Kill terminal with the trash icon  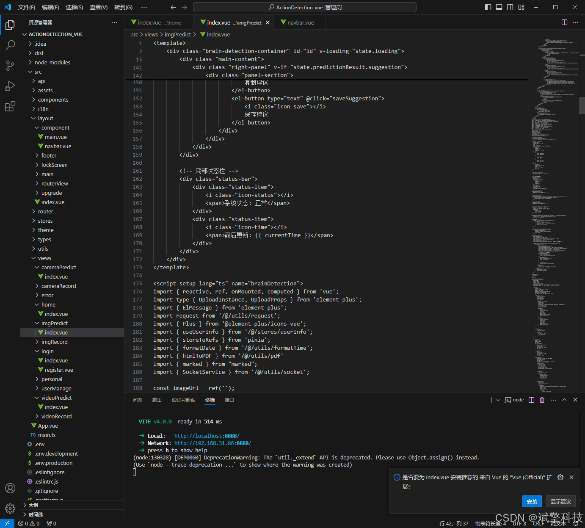542,400
